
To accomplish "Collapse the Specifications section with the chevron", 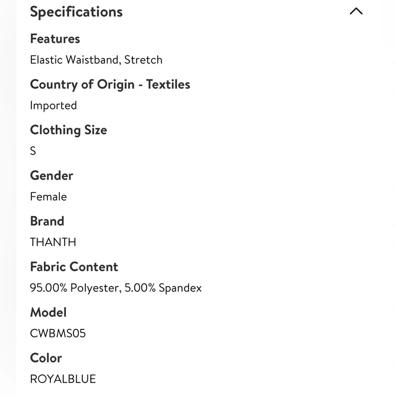I will point(356,11).
